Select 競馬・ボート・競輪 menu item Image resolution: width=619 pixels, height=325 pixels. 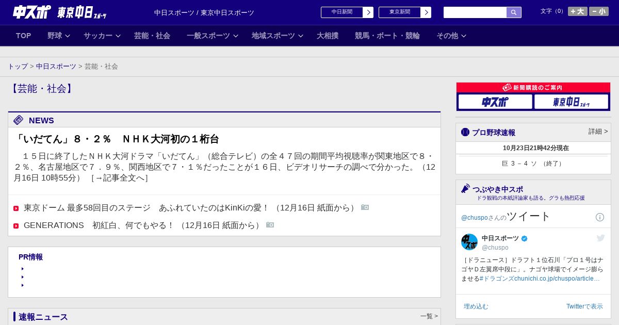pos(387,36)
